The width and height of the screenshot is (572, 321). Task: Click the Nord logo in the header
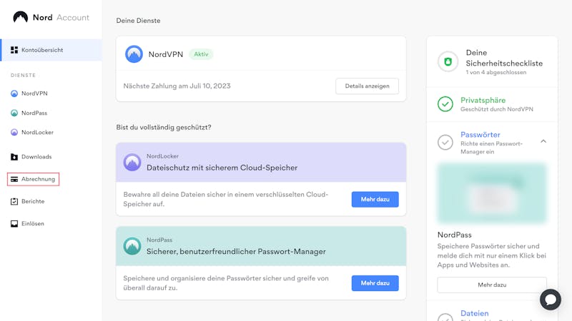tap(21, 17)
